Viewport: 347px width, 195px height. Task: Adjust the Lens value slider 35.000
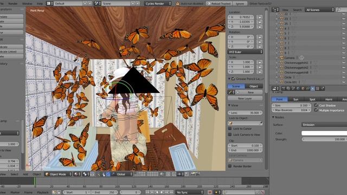(x=245, y=113)
